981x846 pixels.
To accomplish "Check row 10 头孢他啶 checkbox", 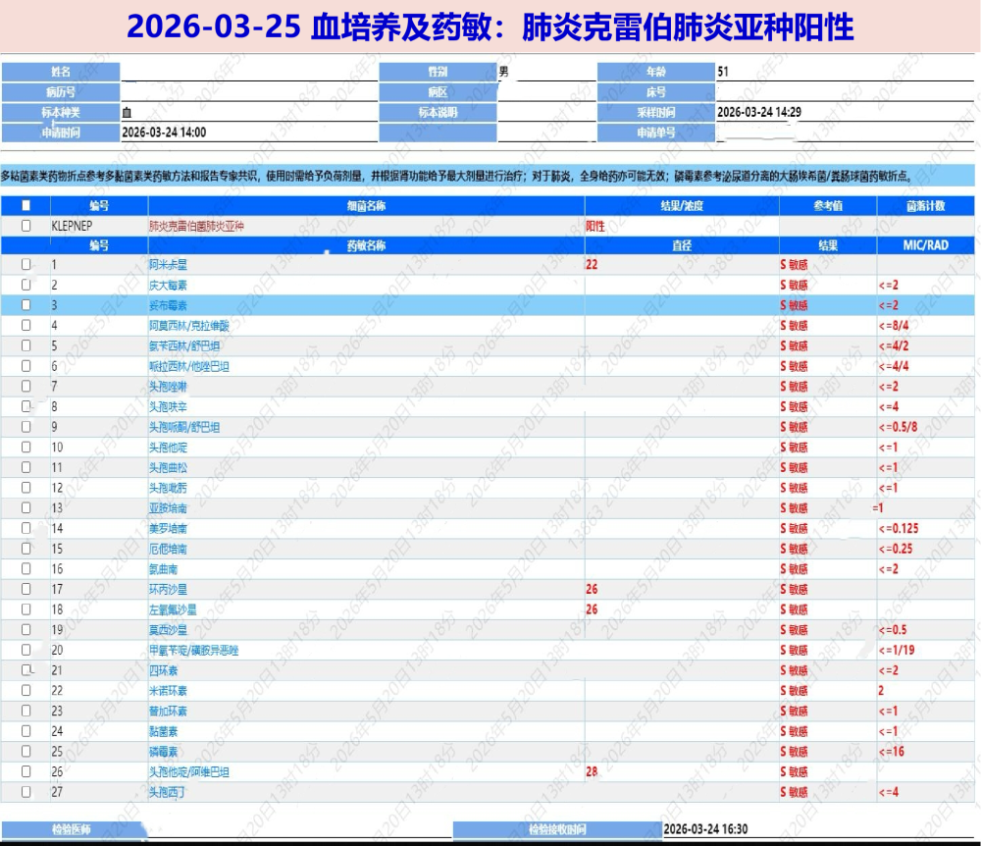I will point(26,447).
